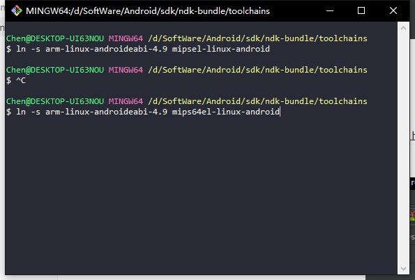The image size is (415, 280).
Task: Click the text cursor after mips64el-linux-android
Action: click(280, 112)
